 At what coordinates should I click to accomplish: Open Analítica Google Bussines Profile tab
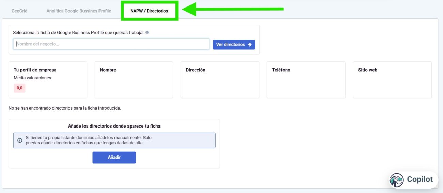[x=79, y=11]
